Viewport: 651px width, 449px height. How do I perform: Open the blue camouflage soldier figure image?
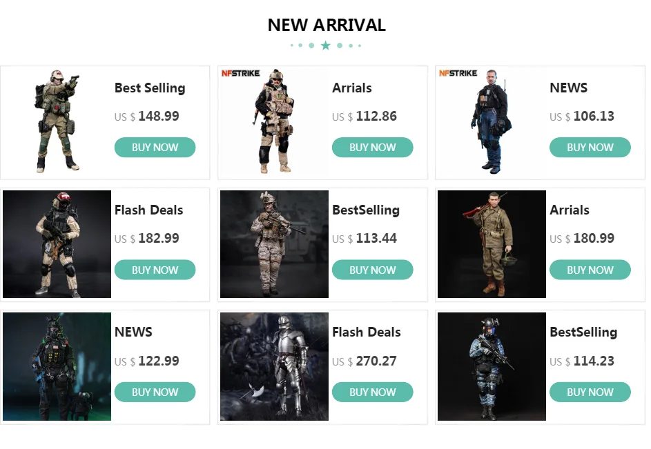coord(492,366)
